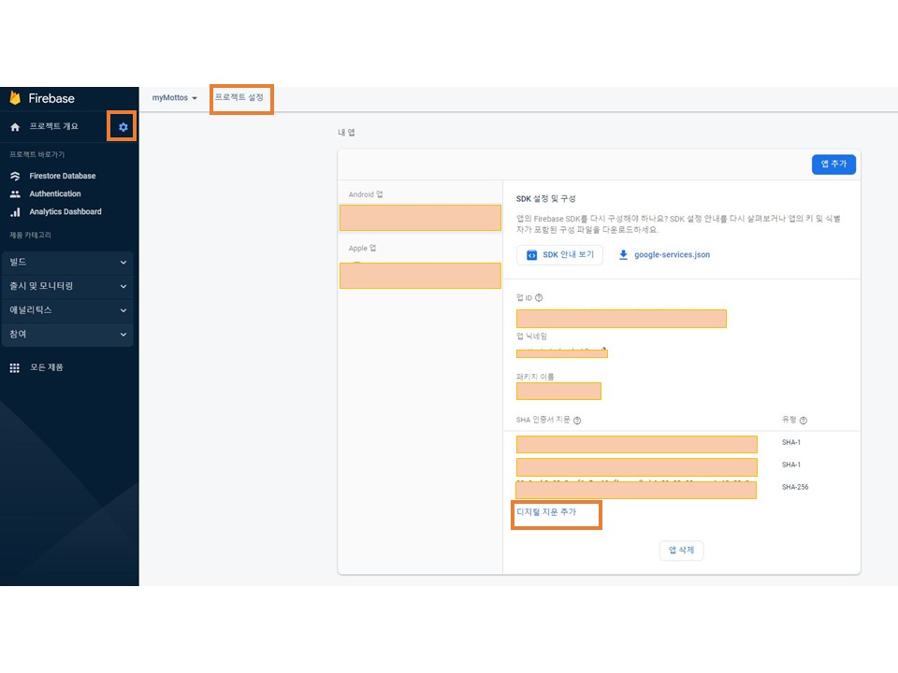The image size is (898, 673).
Task: Click the SDK 안내 보기 button
Action: pos(559,254)
